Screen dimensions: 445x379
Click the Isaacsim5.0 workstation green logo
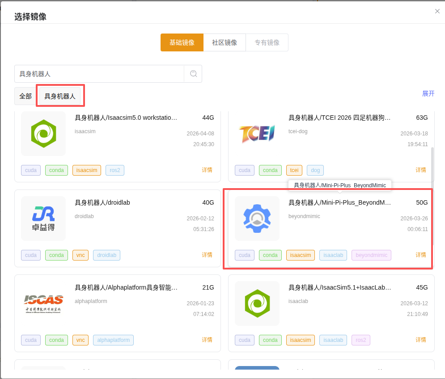pyautogui.click(x=43, y=133)
